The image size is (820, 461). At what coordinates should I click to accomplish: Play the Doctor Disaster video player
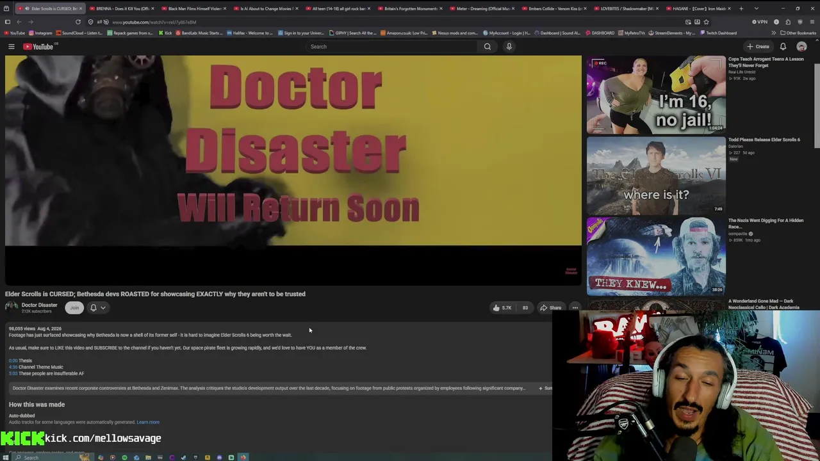coord(293,170)
